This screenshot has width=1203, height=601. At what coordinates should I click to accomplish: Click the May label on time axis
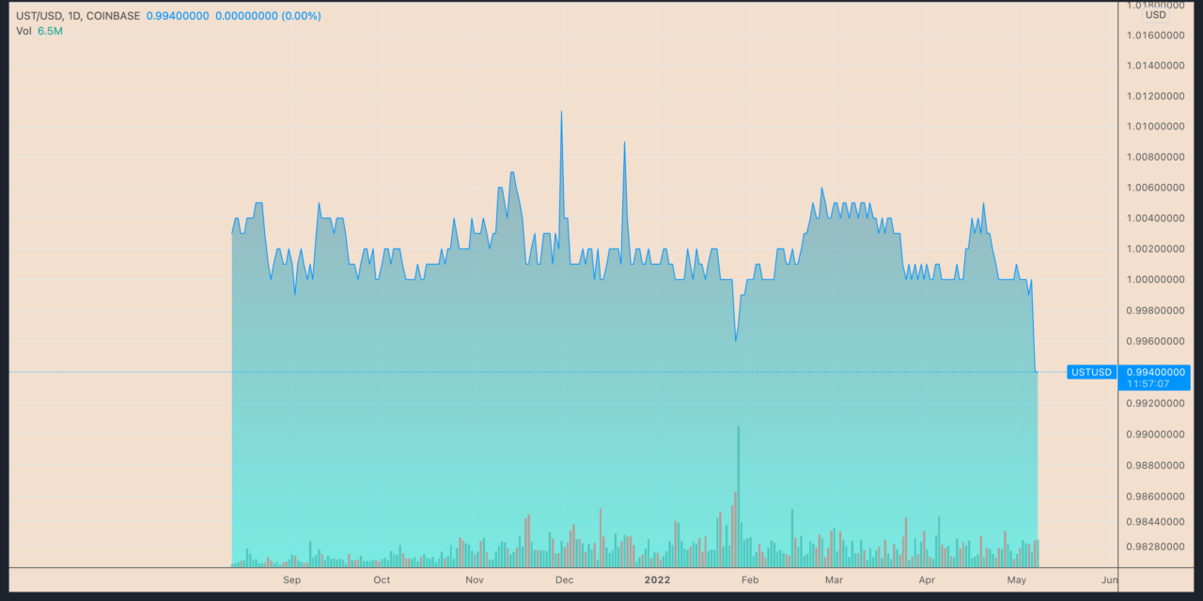point(1016,580)
